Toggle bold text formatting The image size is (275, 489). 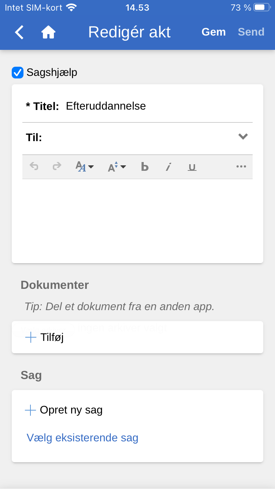[145, 167]
